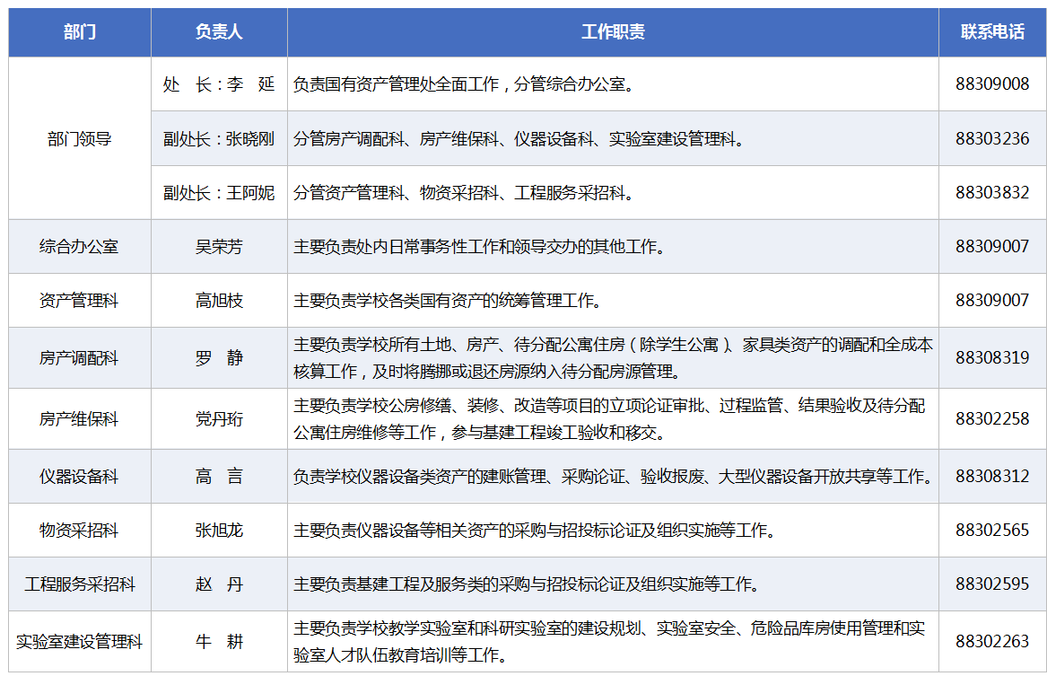
Task: Select the 工作职责 header cell
Action: pos(613,32)
